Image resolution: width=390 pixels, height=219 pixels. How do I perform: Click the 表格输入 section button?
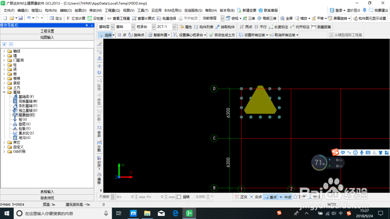click(47, 192)
